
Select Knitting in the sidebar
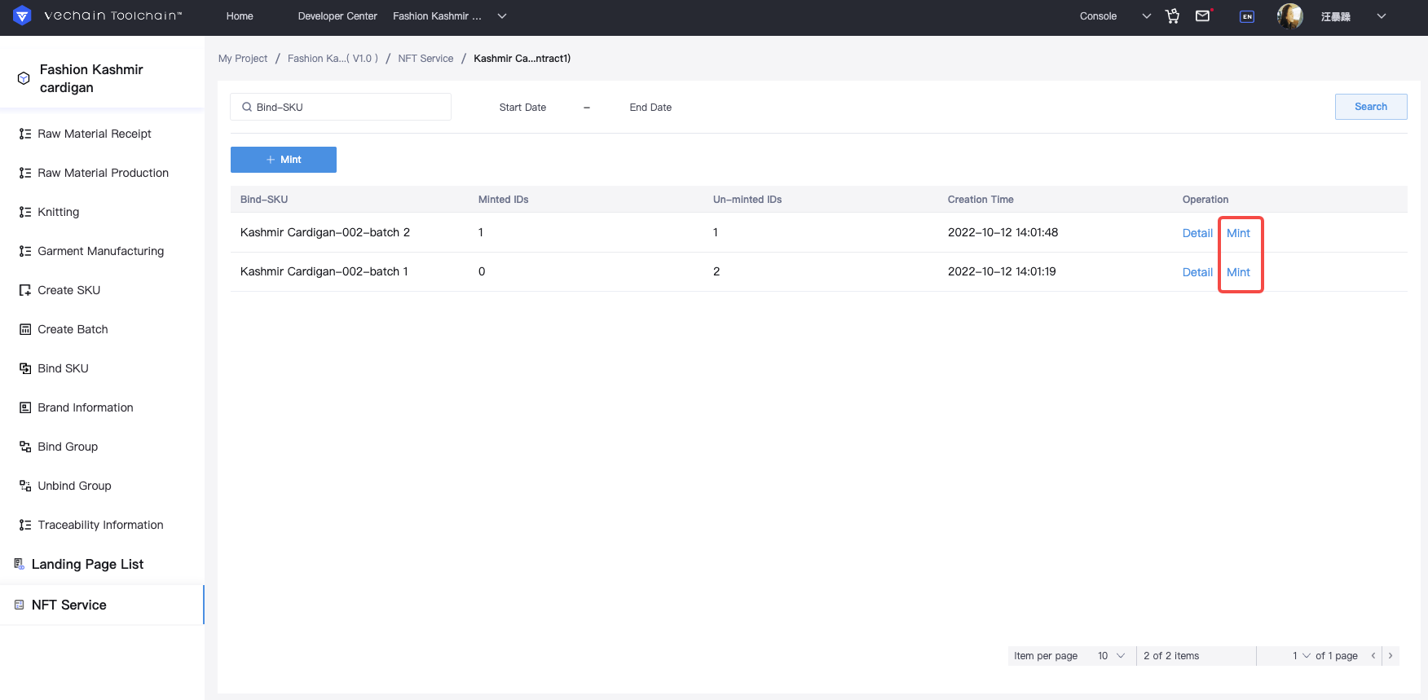pos(59,212)
